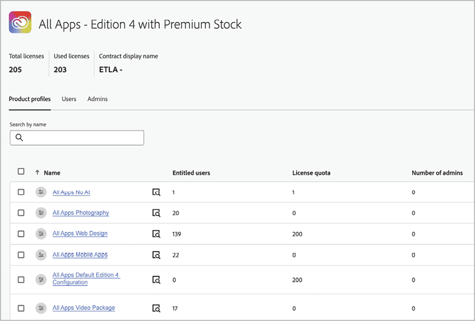Screen dimensions: 475x321
Task: Click into the Search by name field
Action: coord(77,138)
